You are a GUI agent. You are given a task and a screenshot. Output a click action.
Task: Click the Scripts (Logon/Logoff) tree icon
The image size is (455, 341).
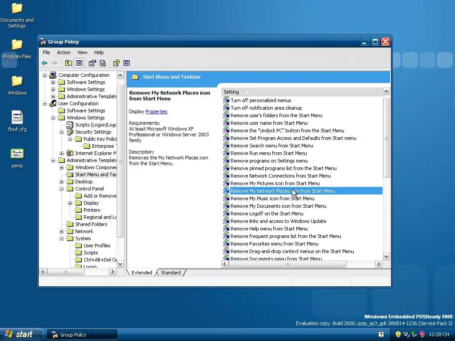[70, 125]
